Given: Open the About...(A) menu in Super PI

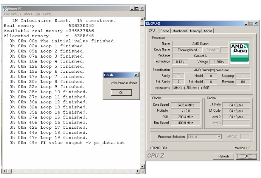Looking at the screenshot, I should [32, 14].
